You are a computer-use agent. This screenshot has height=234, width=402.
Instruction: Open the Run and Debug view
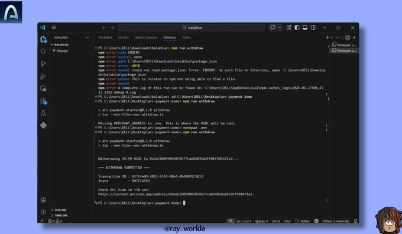point(43,76)
